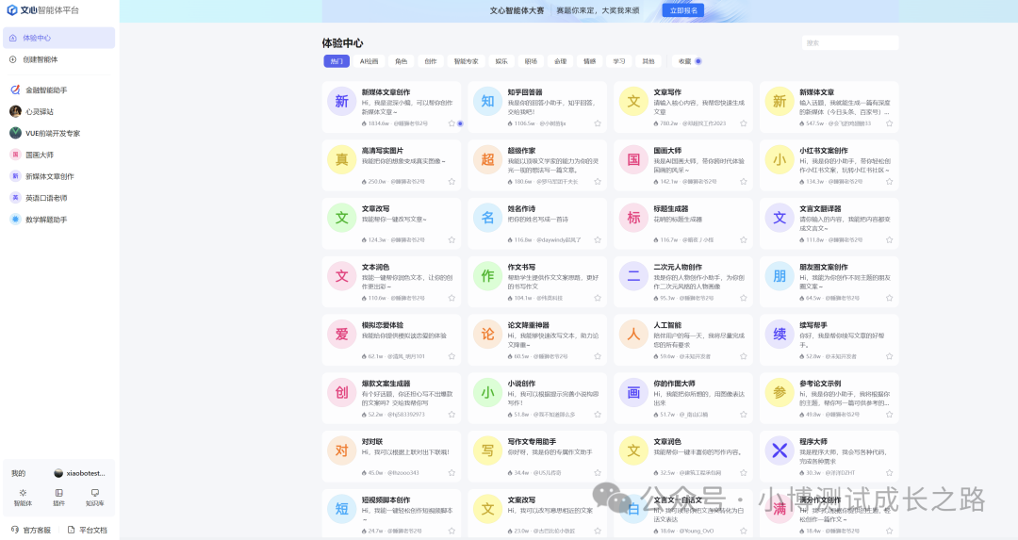Screen dimensions: 1018x540
Task: Click the 立即报名 banner button
Action: tap(683, 10)
